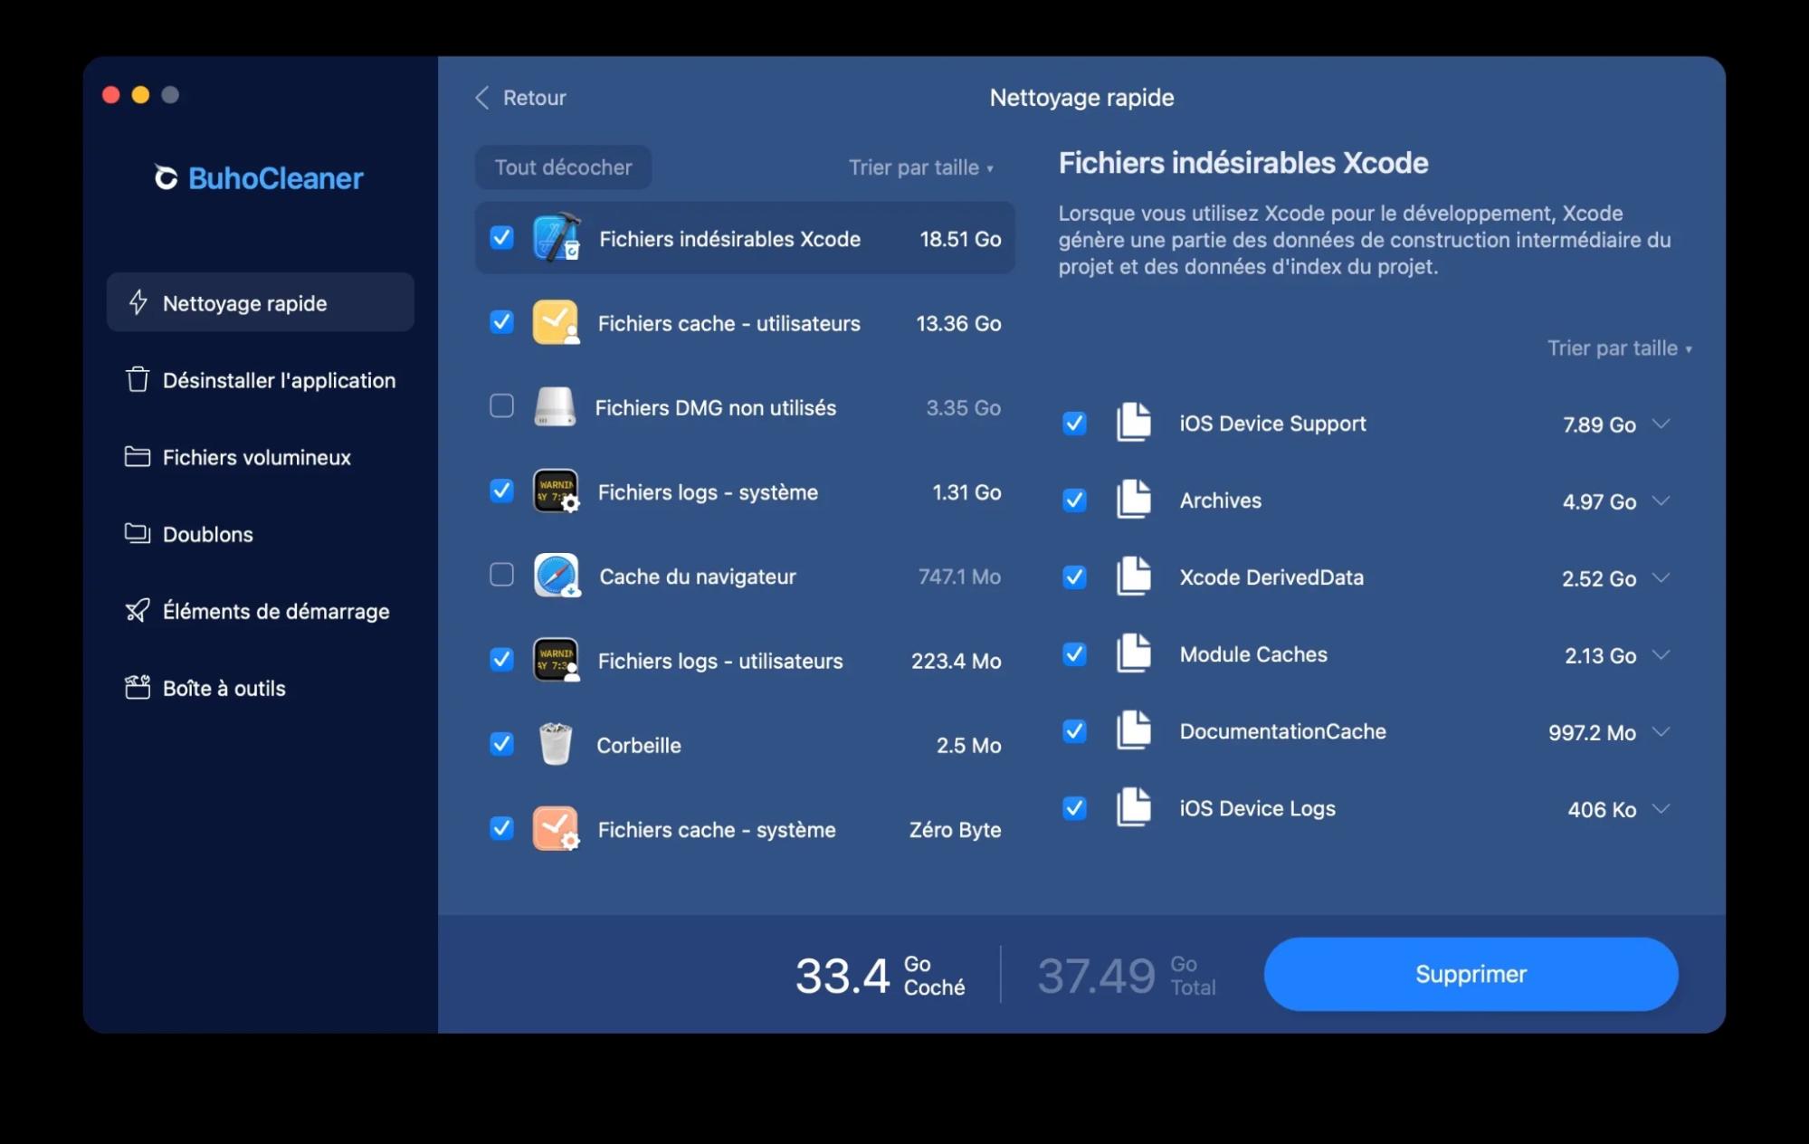The image size is (1809, 1144).
Task: Open the Trier par taille dropdown
Action: (920, 167)
